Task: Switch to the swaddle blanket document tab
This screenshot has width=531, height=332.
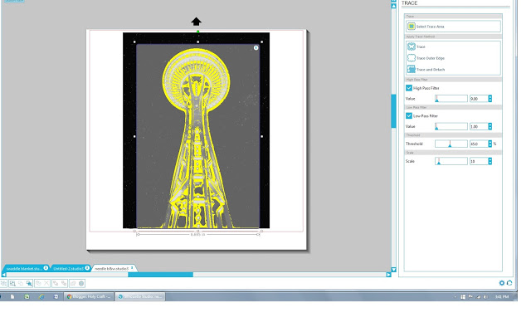Action: [24, 268]
